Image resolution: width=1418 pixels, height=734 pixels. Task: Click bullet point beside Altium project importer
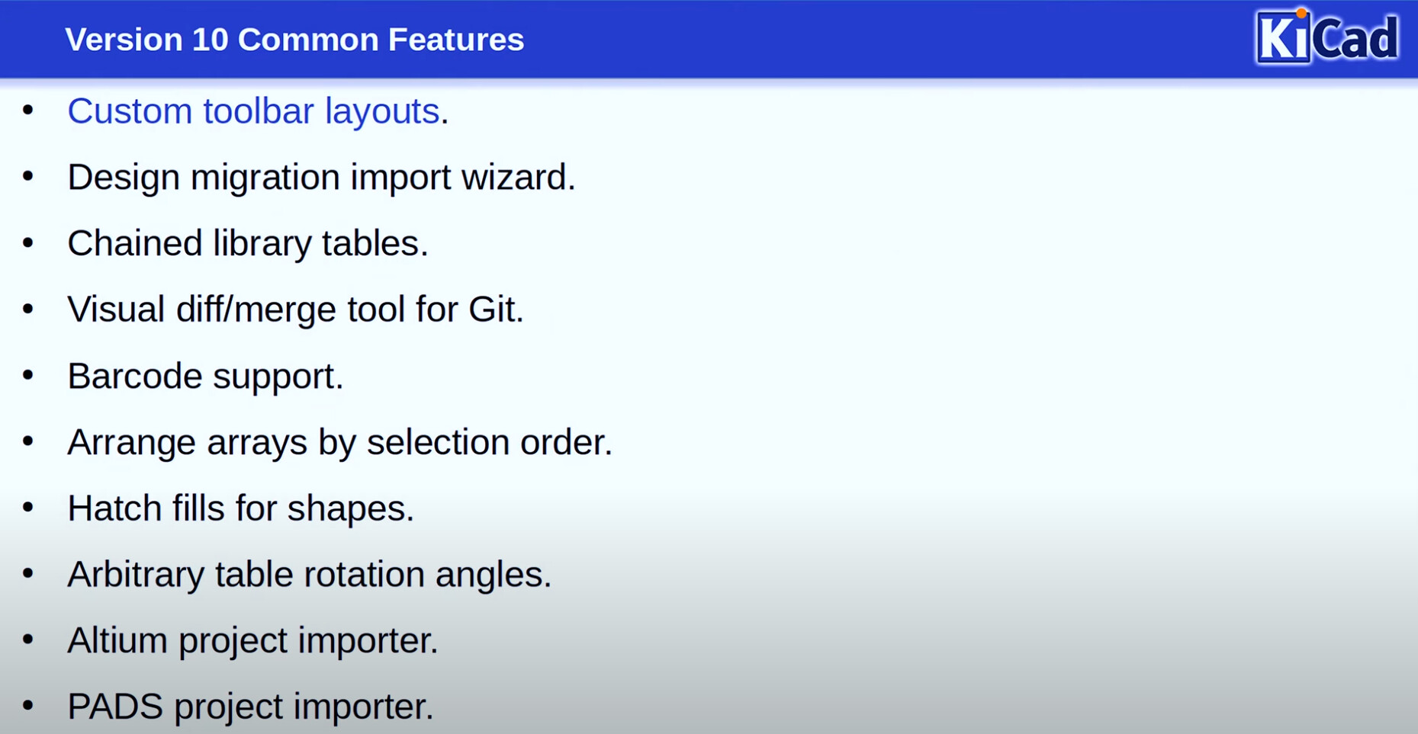tap(28, 639)
